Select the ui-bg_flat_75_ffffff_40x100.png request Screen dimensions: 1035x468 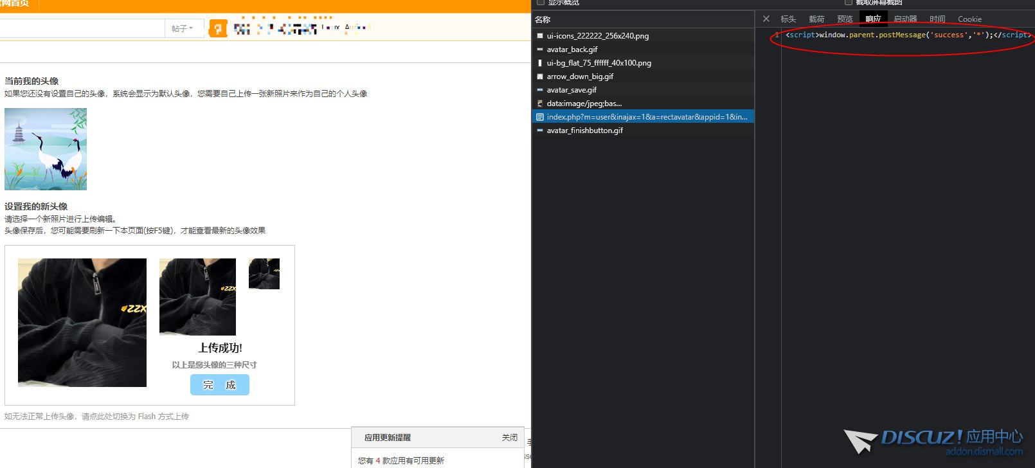pyautogui.click(x=643, y=63)
